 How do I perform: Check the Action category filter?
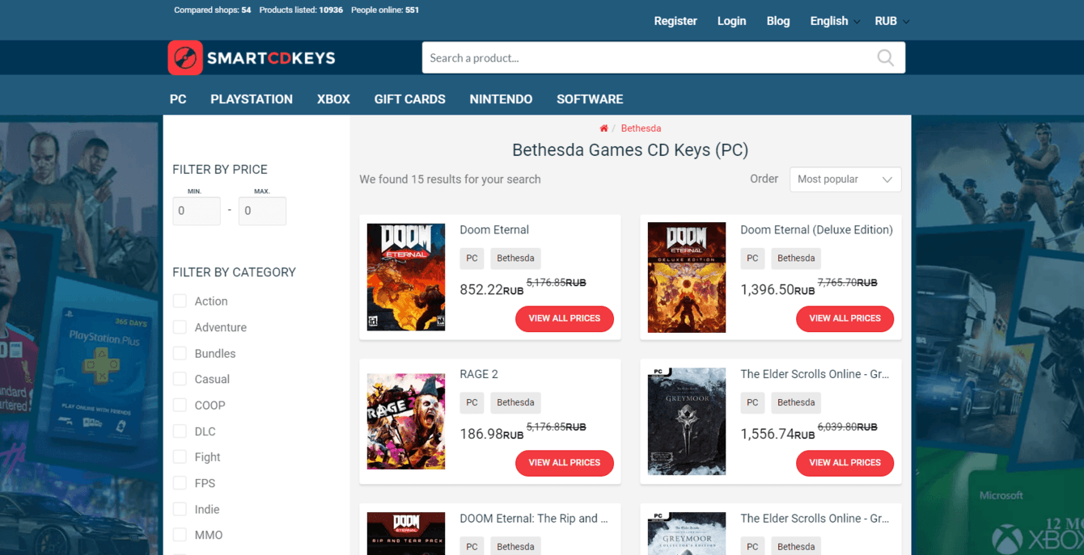(180, 301)
